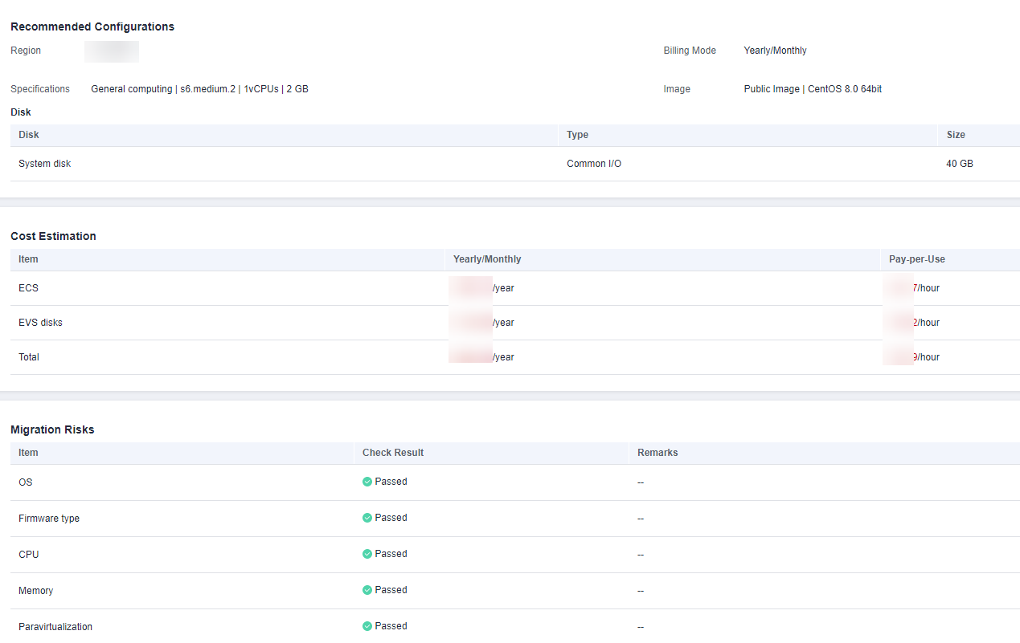Click the General computing s6.medium.2 specifications text
The width and height of the screenshot is (1020, 643).
pyautogui.click(x=199, y=89)
